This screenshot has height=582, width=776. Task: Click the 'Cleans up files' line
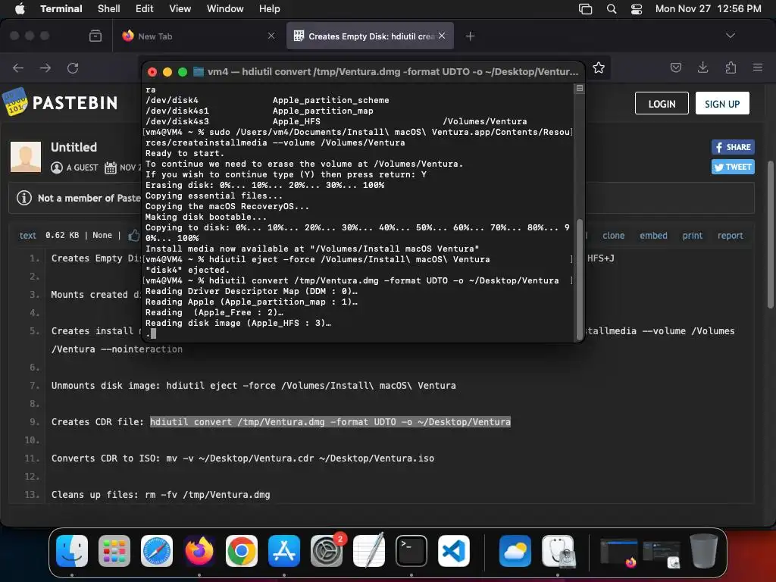coord(161,494)
